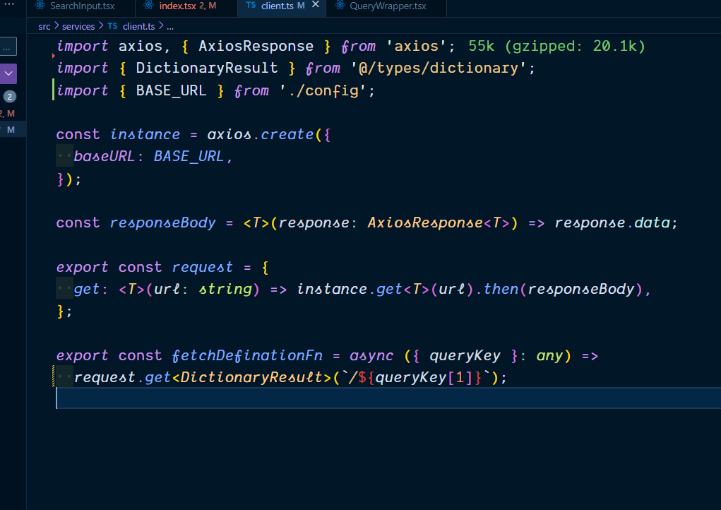
Task: Click the React icon on index.tsx tab
Action: tap(148, 6)
